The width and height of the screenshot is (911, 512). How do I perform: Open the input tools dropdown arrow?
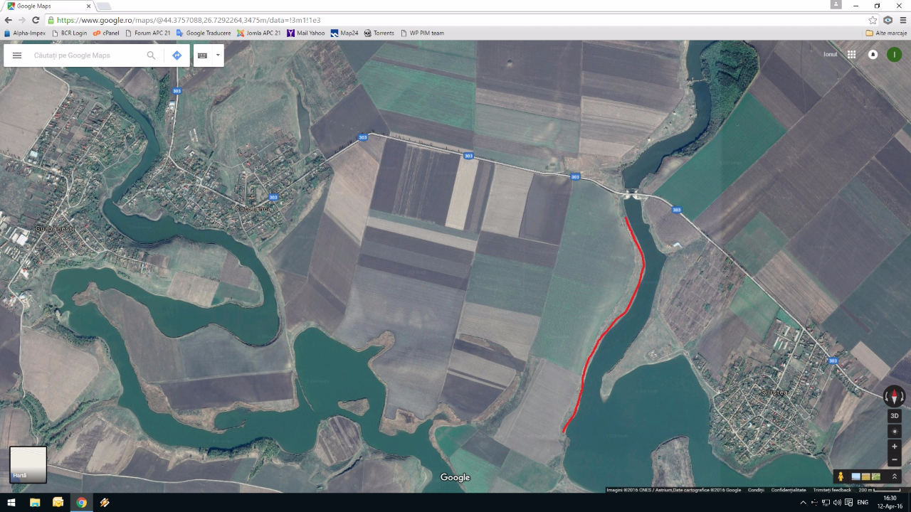(x=218, y=55)
